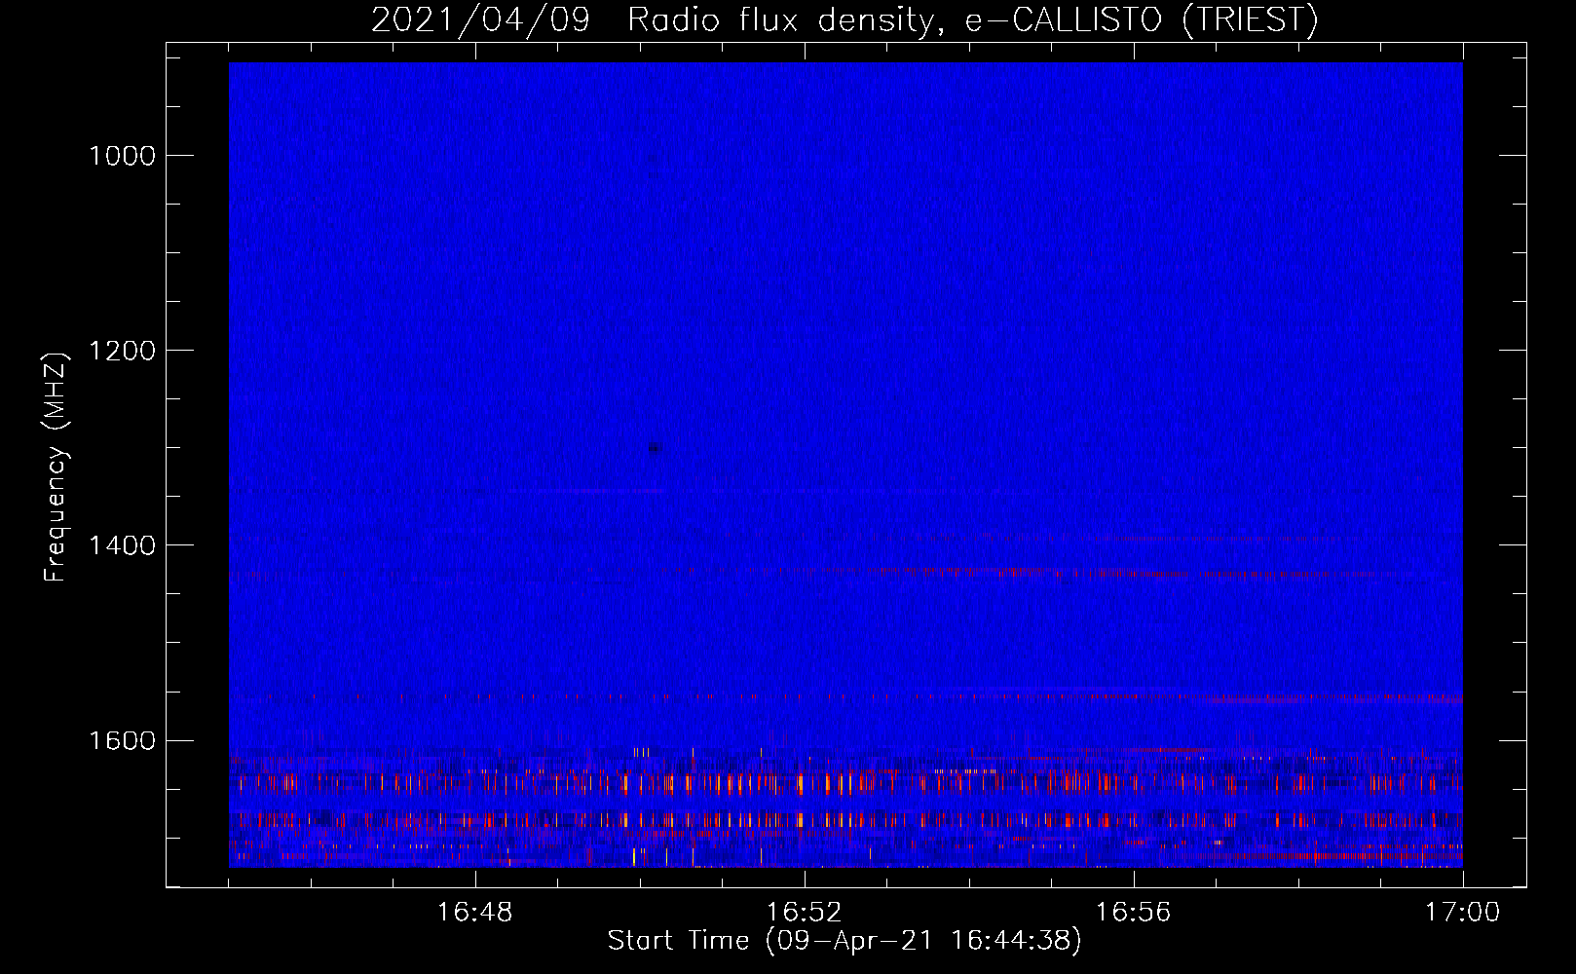Click the '1000' frequency tick label
This screenshot has height=974, width=1576.
click(122, 156)
